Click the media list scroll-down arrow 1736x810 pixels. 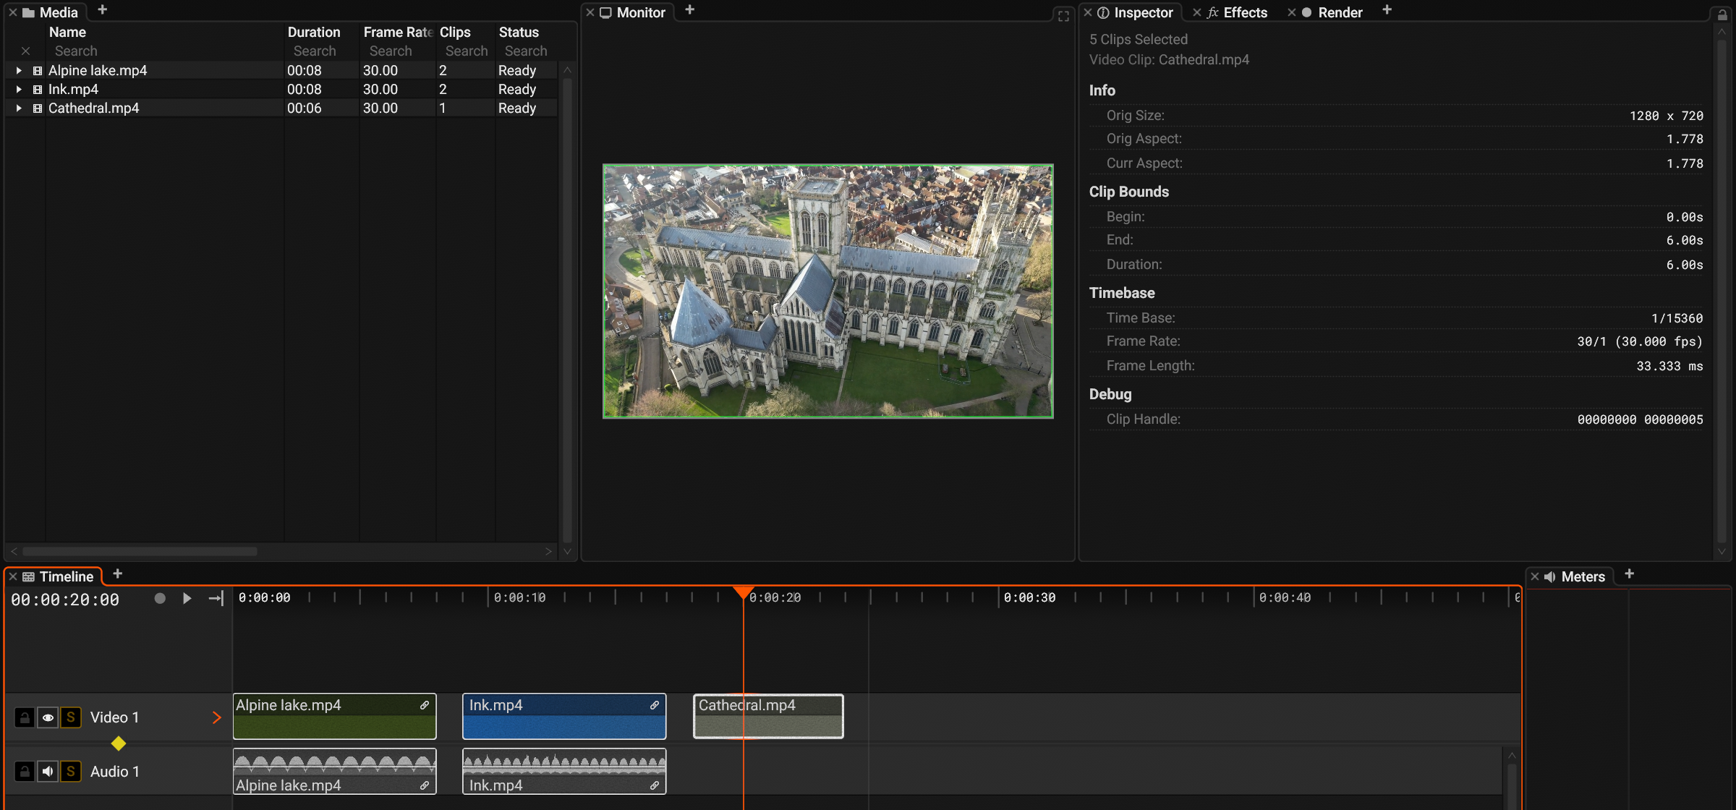click(x=567, y=551)
